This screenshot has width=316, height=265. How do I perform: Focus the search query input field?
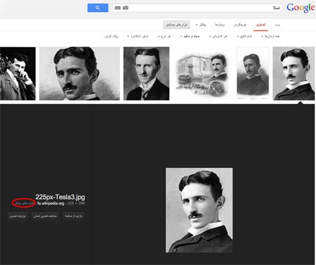point(197,8)
